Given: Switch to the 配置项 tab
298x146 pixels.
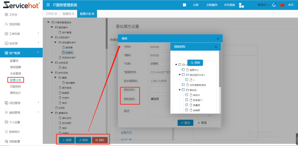Looking at the screenshot, I should (x=67, y=14).
